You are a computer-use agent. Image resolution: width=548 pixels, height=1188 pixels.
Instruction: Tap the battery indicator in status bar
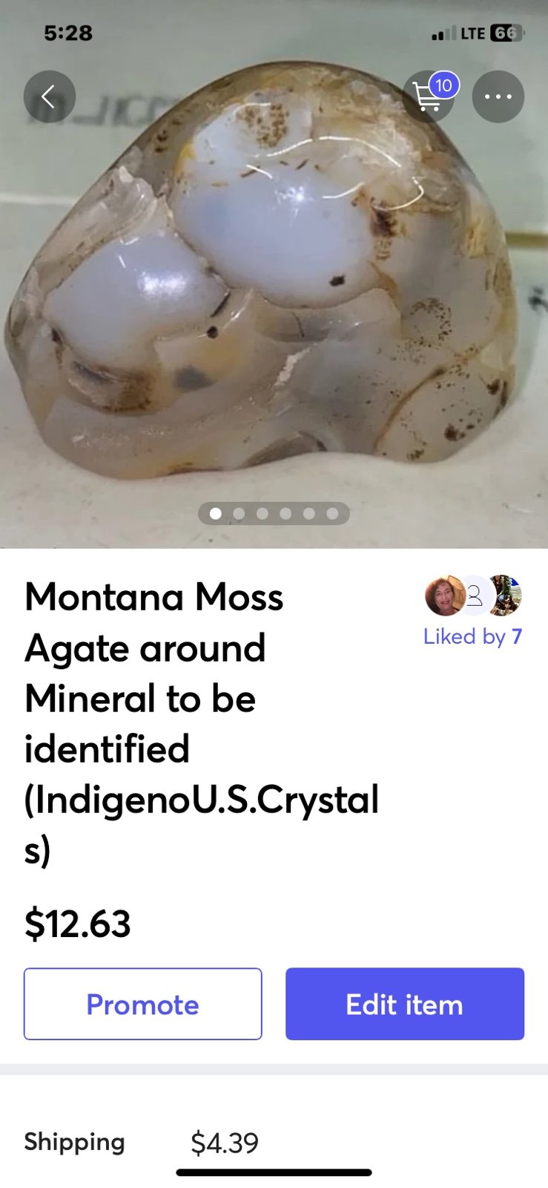[x=507, y=33]
